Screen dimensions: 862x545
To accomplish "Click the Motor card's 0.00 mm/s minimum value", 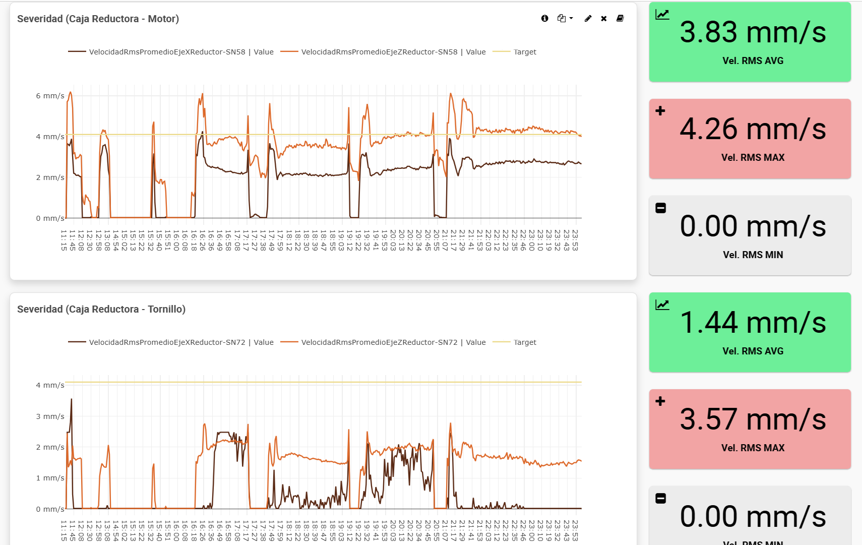I will click(x=753, y=226).
